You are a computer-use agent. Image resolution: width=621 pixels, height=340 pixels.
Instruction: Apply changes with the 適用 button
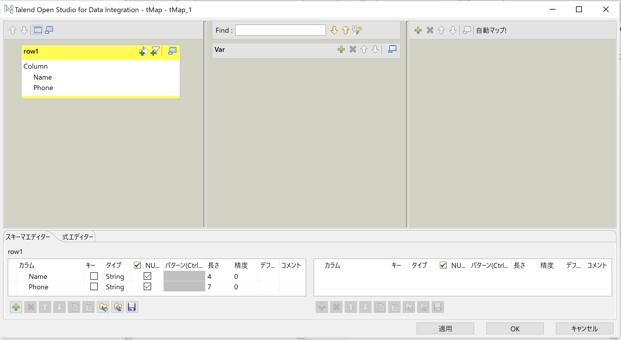[x=445, y=328]
